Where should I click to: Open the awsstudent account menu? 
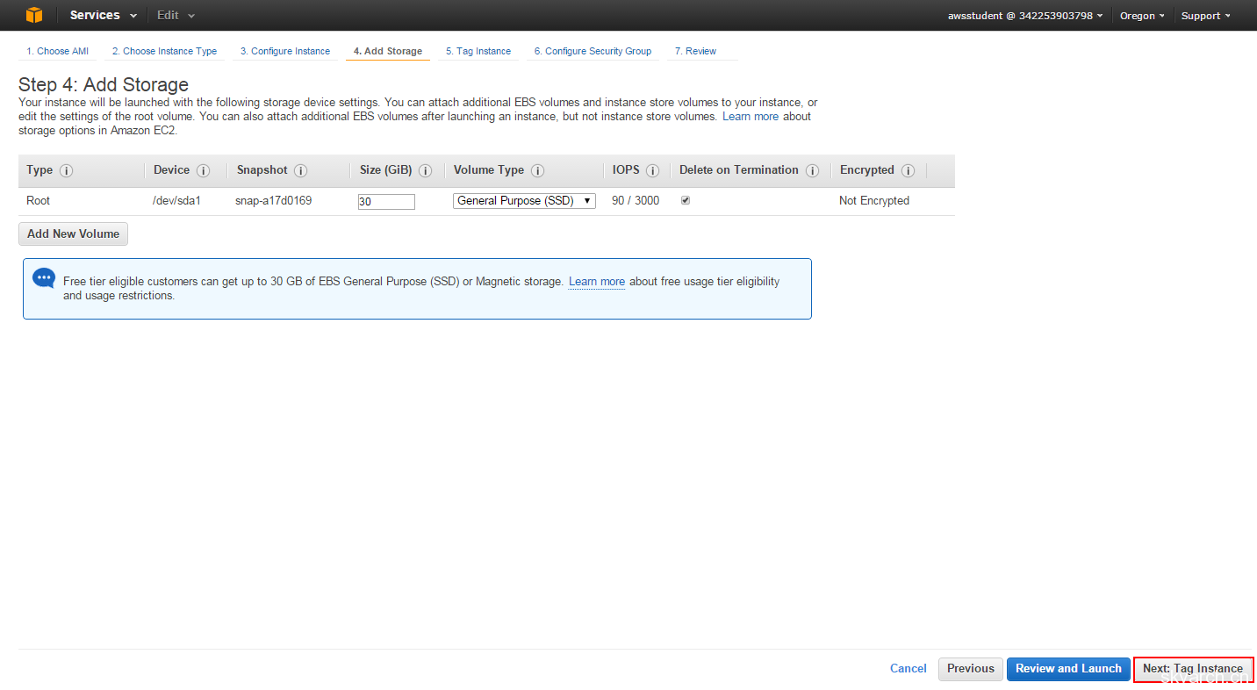[x=1025, y=16]
